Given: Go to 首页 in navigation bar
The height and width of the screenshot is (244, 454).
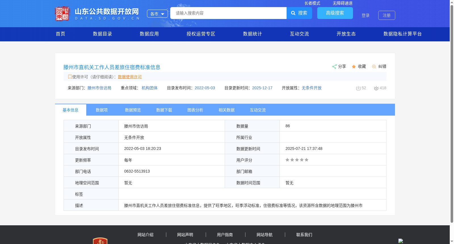Looking at the screenshot, I should (60, 34).
